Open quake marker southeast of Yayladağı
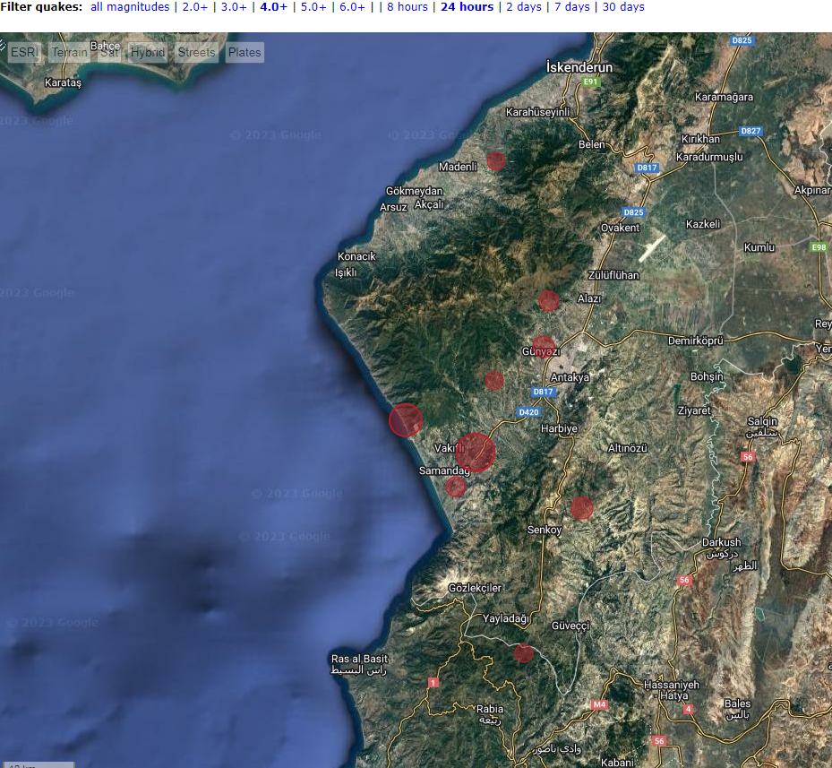The height and width of the screenshot is (768, 832). click(x=524, y=652)
